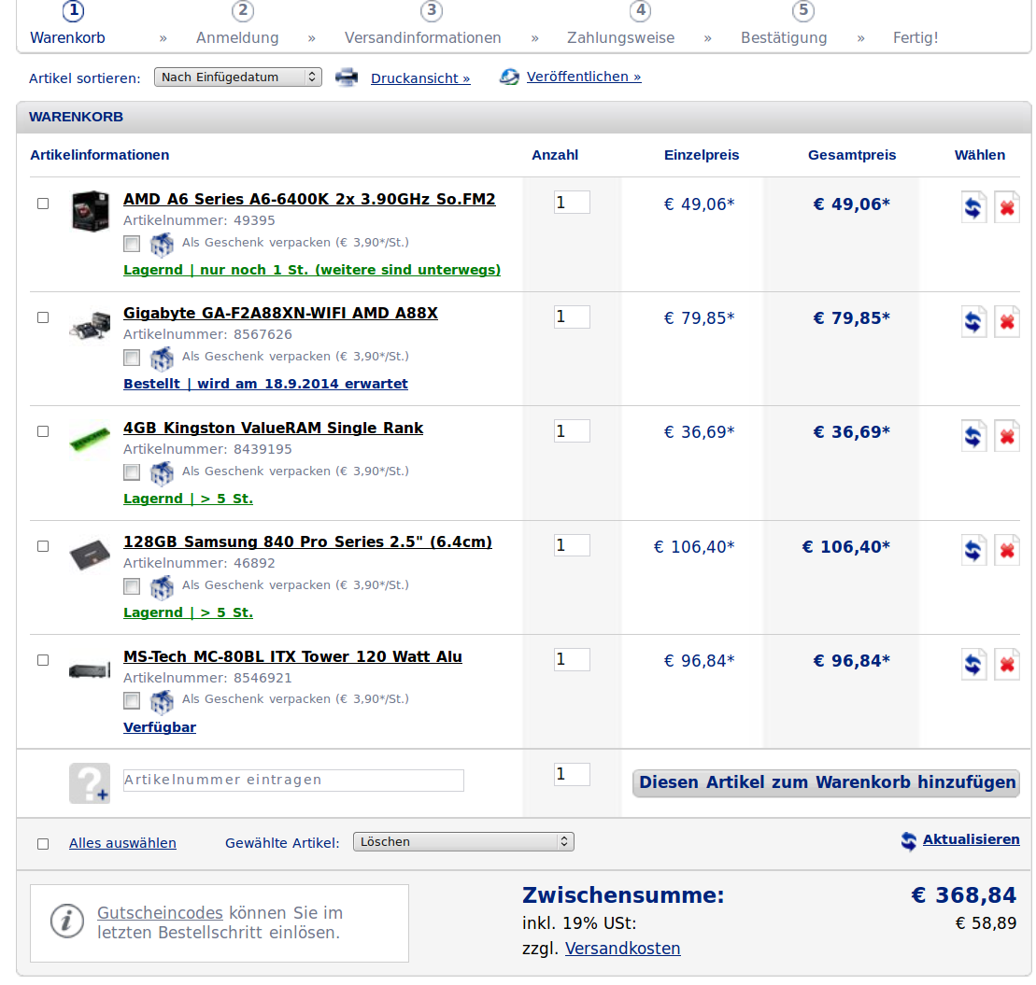Click the Samsung 840 Pro product thumbnail
Image resolution: width=1036 pixels, height=985 pixels.
[90, 555]
